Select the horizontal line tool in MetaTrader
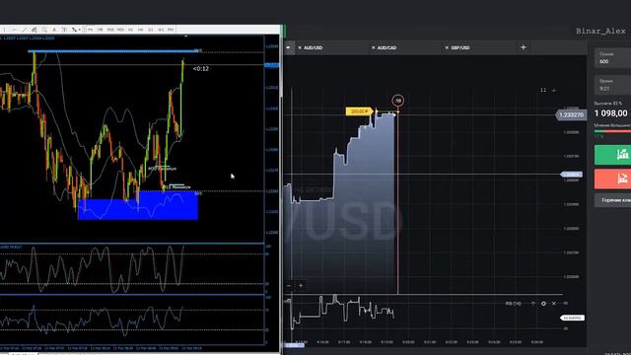This screenshot has height=355, width=631. [14, 30]
